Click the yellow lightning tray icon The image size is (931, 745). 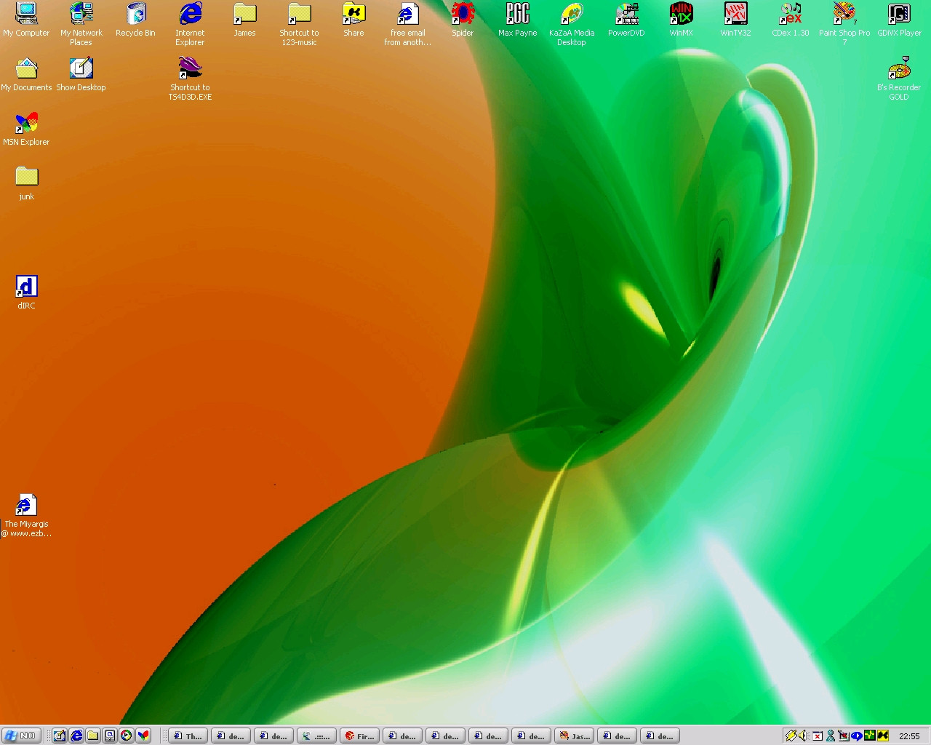[791, 736]
